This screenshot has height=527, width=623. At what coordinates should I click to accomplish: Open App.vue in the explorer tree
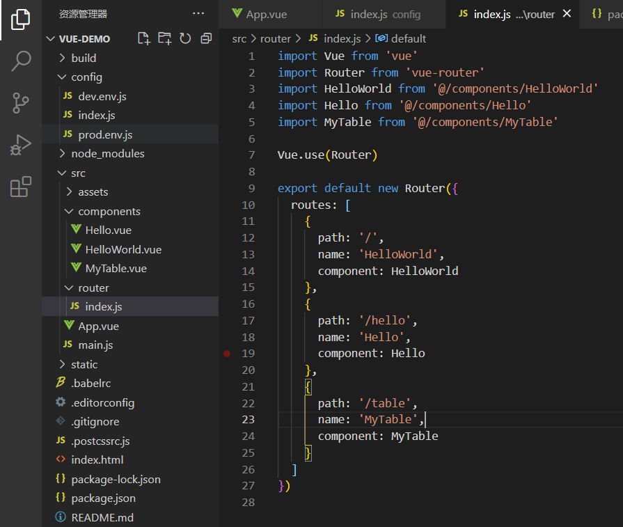[130, 326]
